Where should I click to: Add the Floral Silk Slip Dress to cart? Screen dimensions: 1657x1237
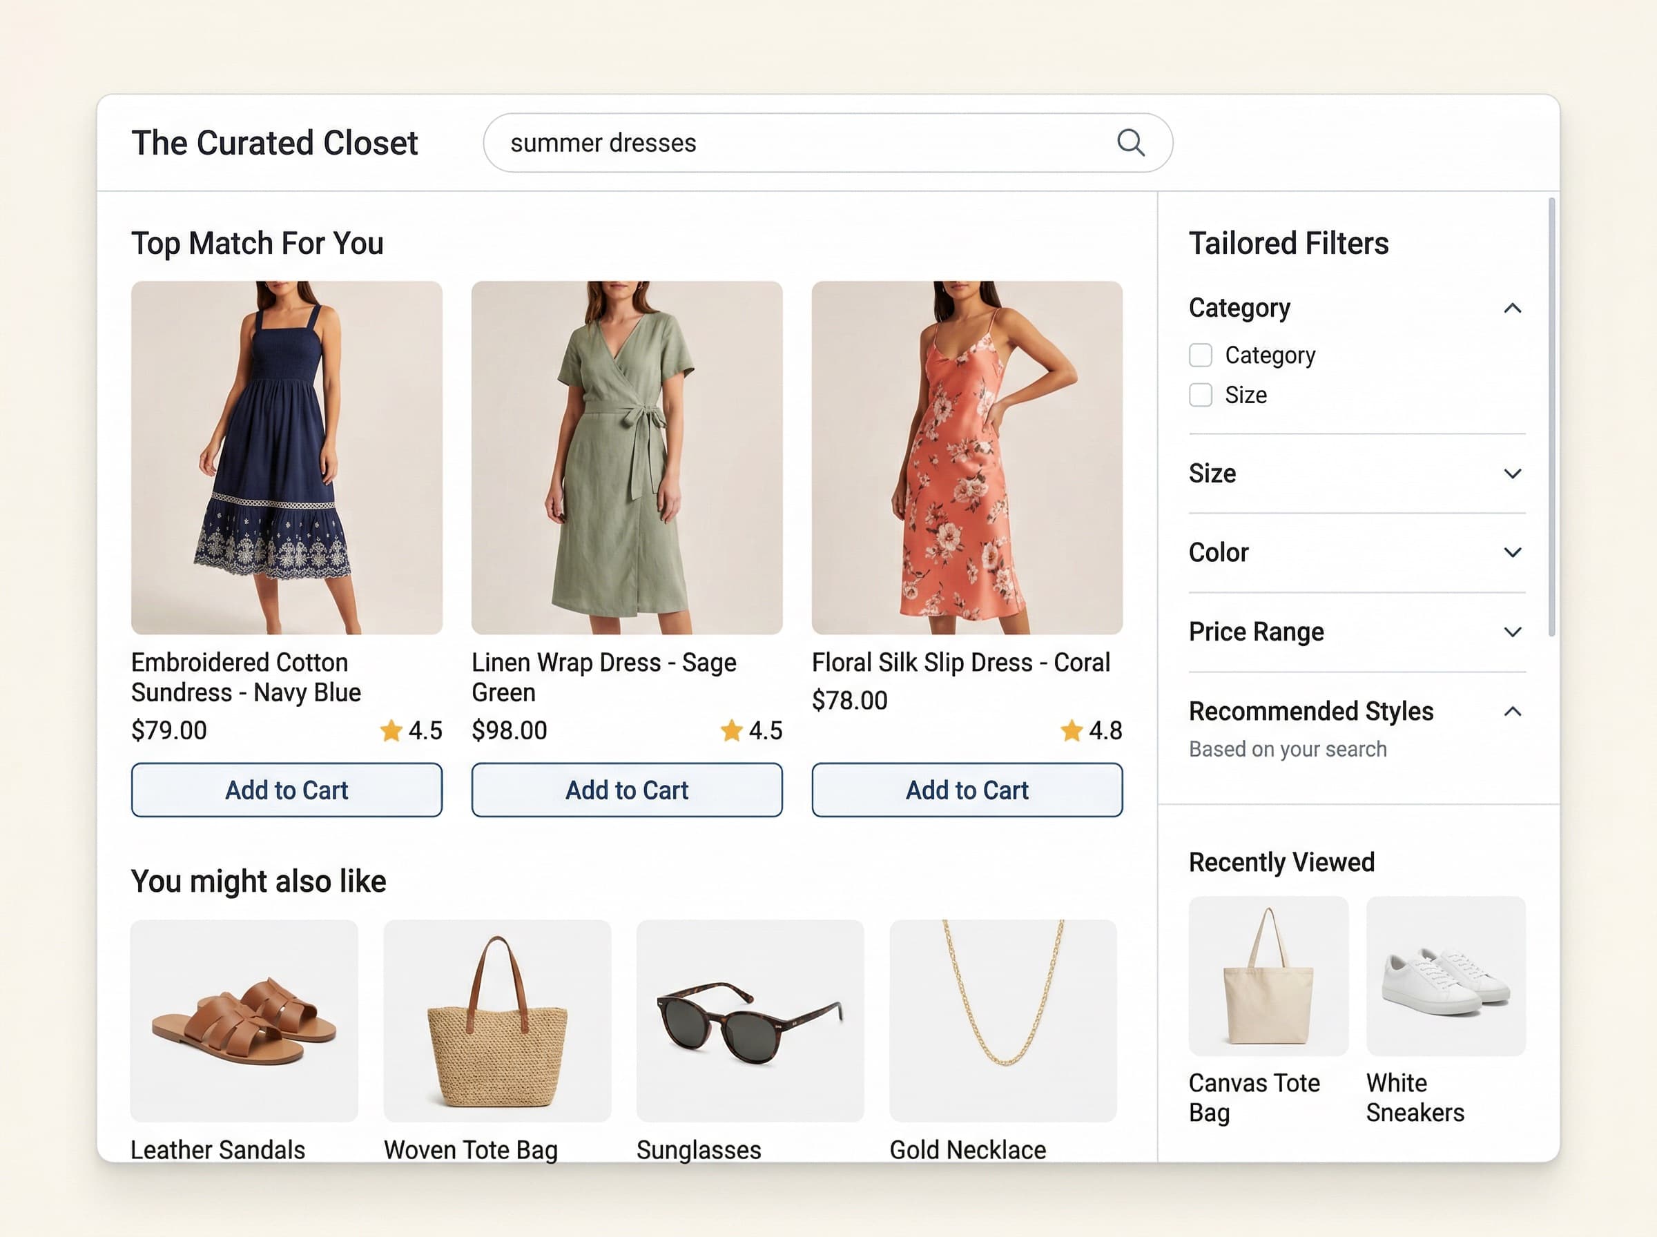coord(967,790)
